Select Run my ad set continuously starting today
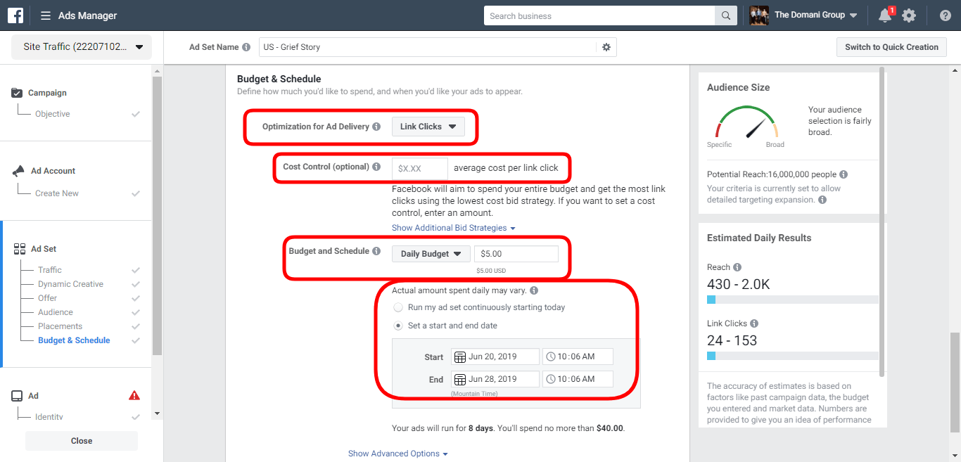This screenshot has height=462, width=961. [398, 307]
